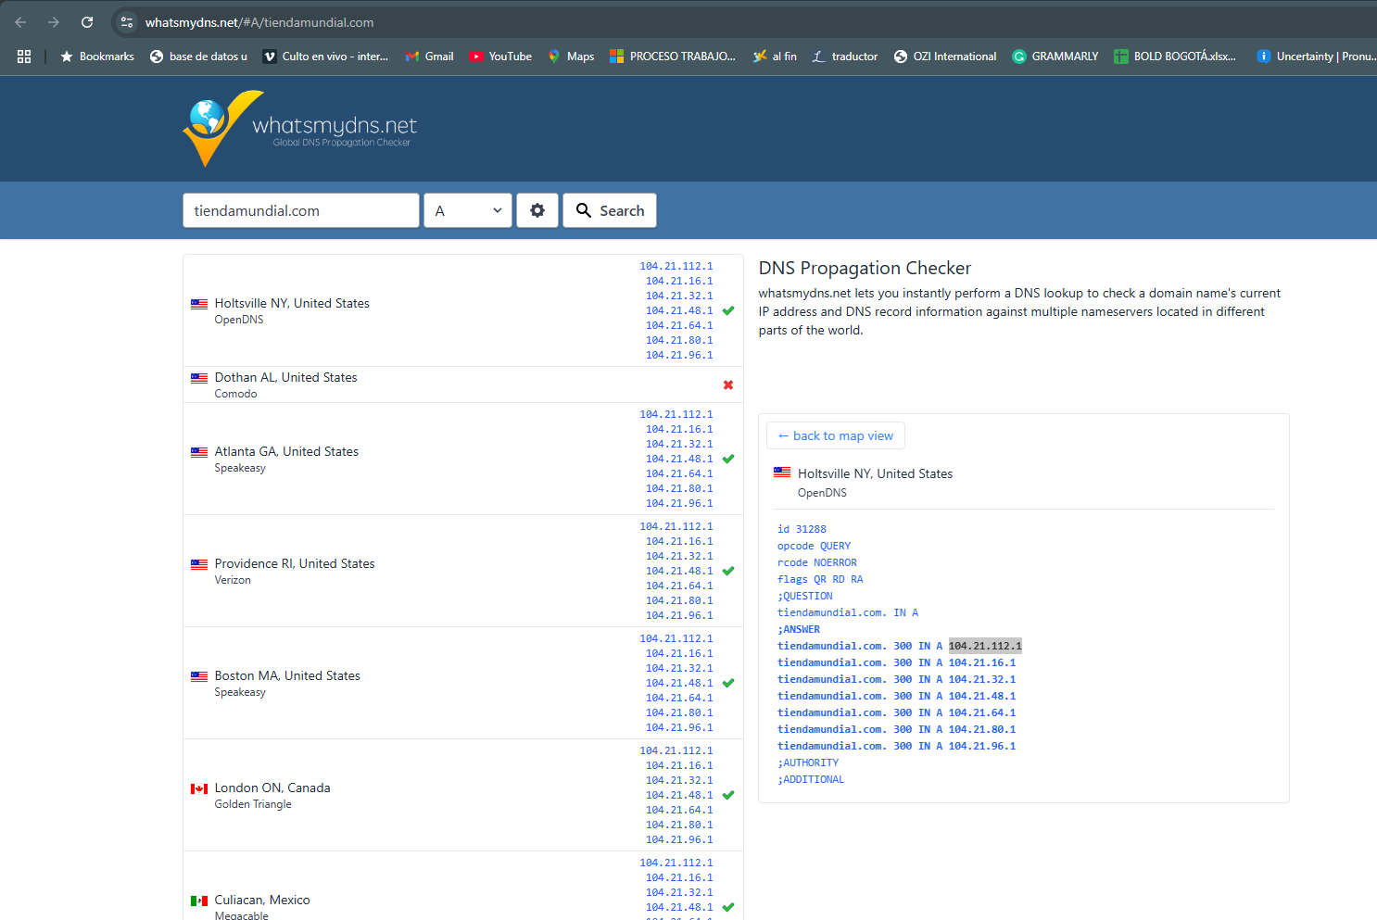1377x920 pixels.
Task: Click 'back to map view' button
Action: pyautogui.click(x=836, y=435)
